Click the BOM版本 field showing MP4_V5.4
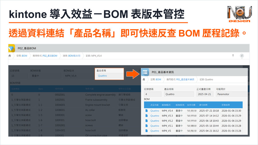 [79, 76]
